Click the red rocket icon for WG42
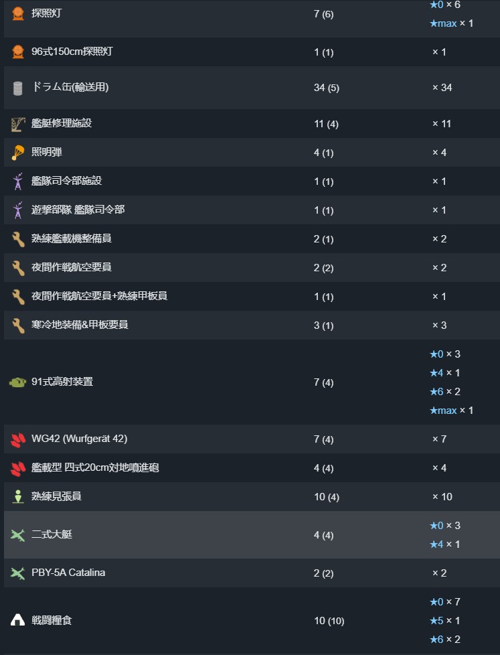This screenshot has width=500, height=655. point(18,439)
